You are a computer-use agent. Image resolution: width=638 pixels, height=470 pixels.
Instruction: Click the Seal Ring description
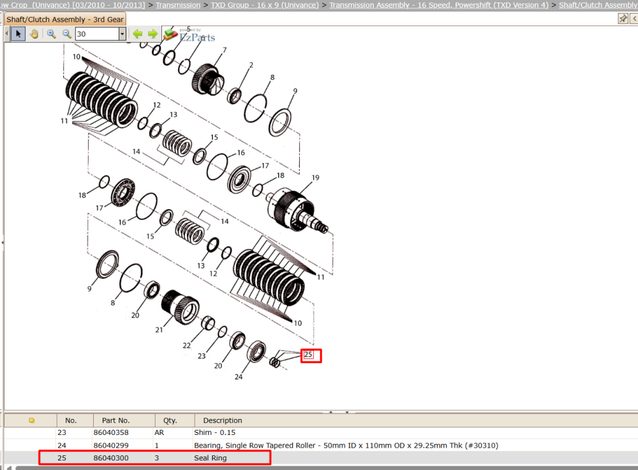(x=211, y=458)
